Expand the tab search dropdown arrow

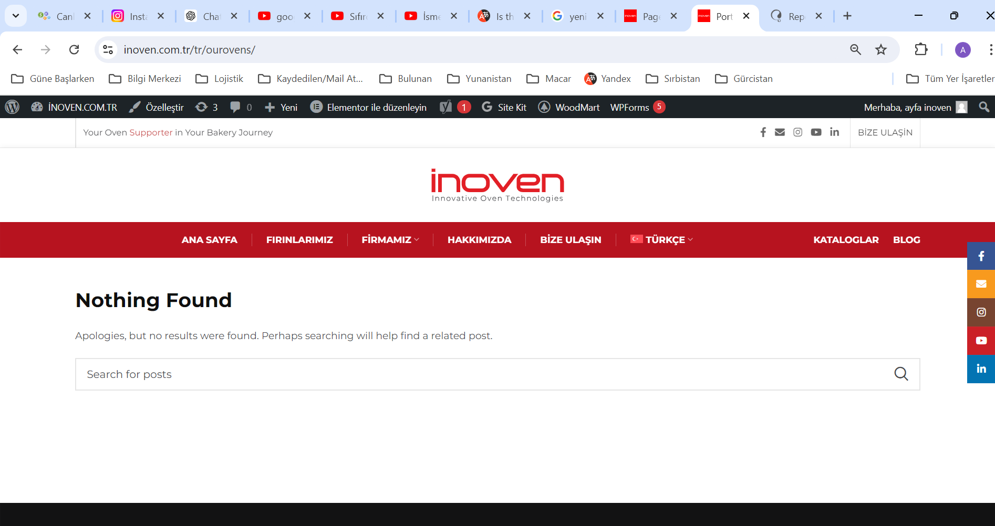16,16
